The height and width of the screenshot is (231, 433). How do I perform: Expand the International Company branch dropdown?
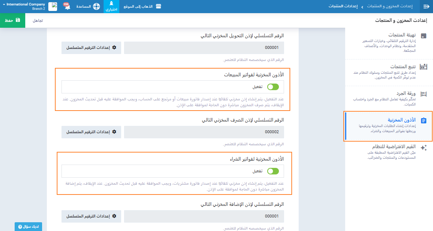[x=24, y=6]
